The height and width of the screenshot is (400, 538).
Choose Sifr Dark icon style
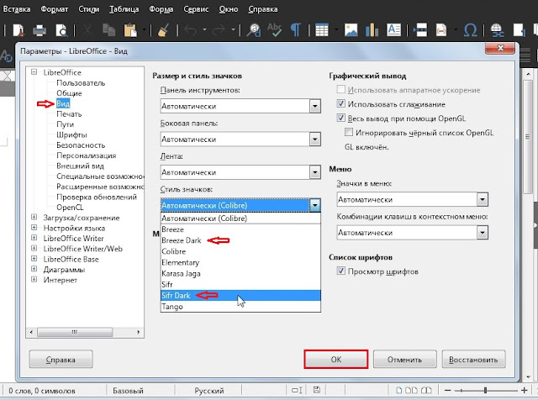240,295
